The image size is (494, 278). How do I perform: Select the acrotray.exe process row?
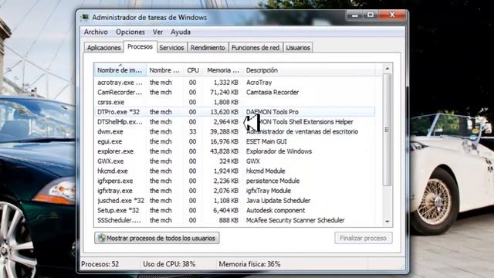235,83
